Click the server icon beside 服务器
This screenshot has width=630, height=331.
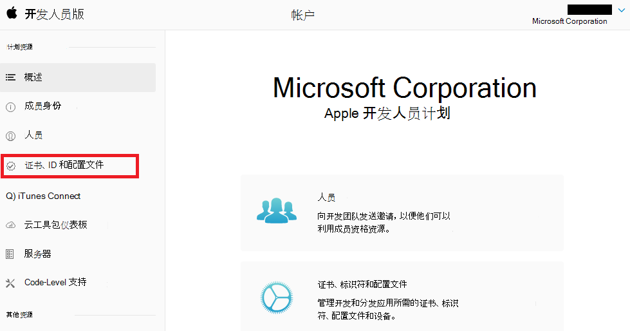[x=10, y=254]
